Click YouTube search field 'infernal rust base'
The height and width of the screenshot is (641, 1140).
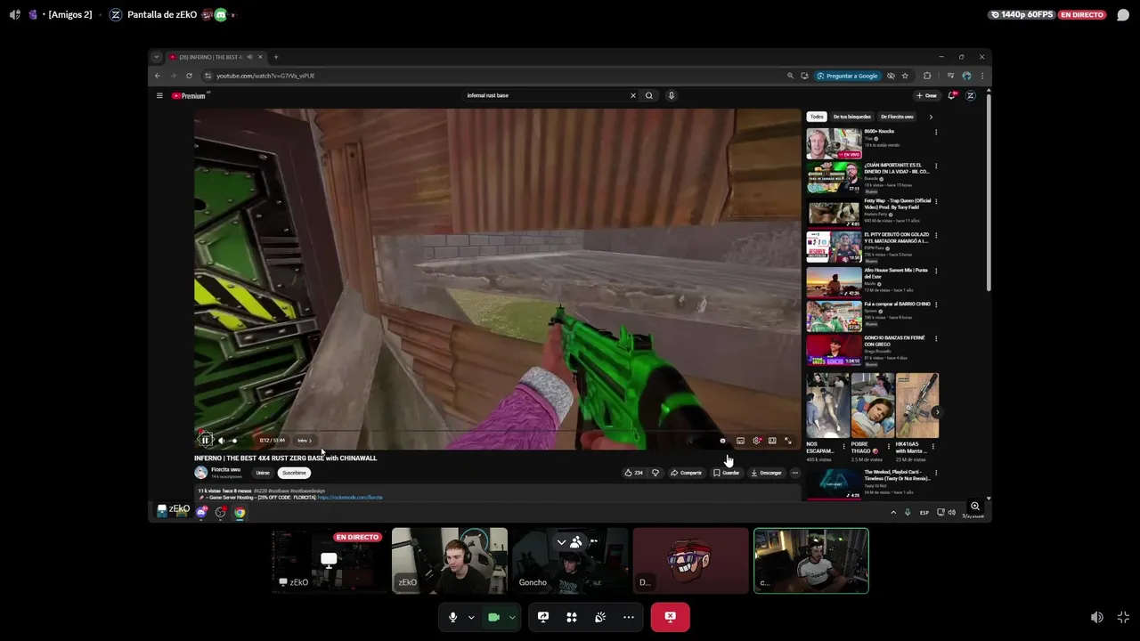(543, 95)
